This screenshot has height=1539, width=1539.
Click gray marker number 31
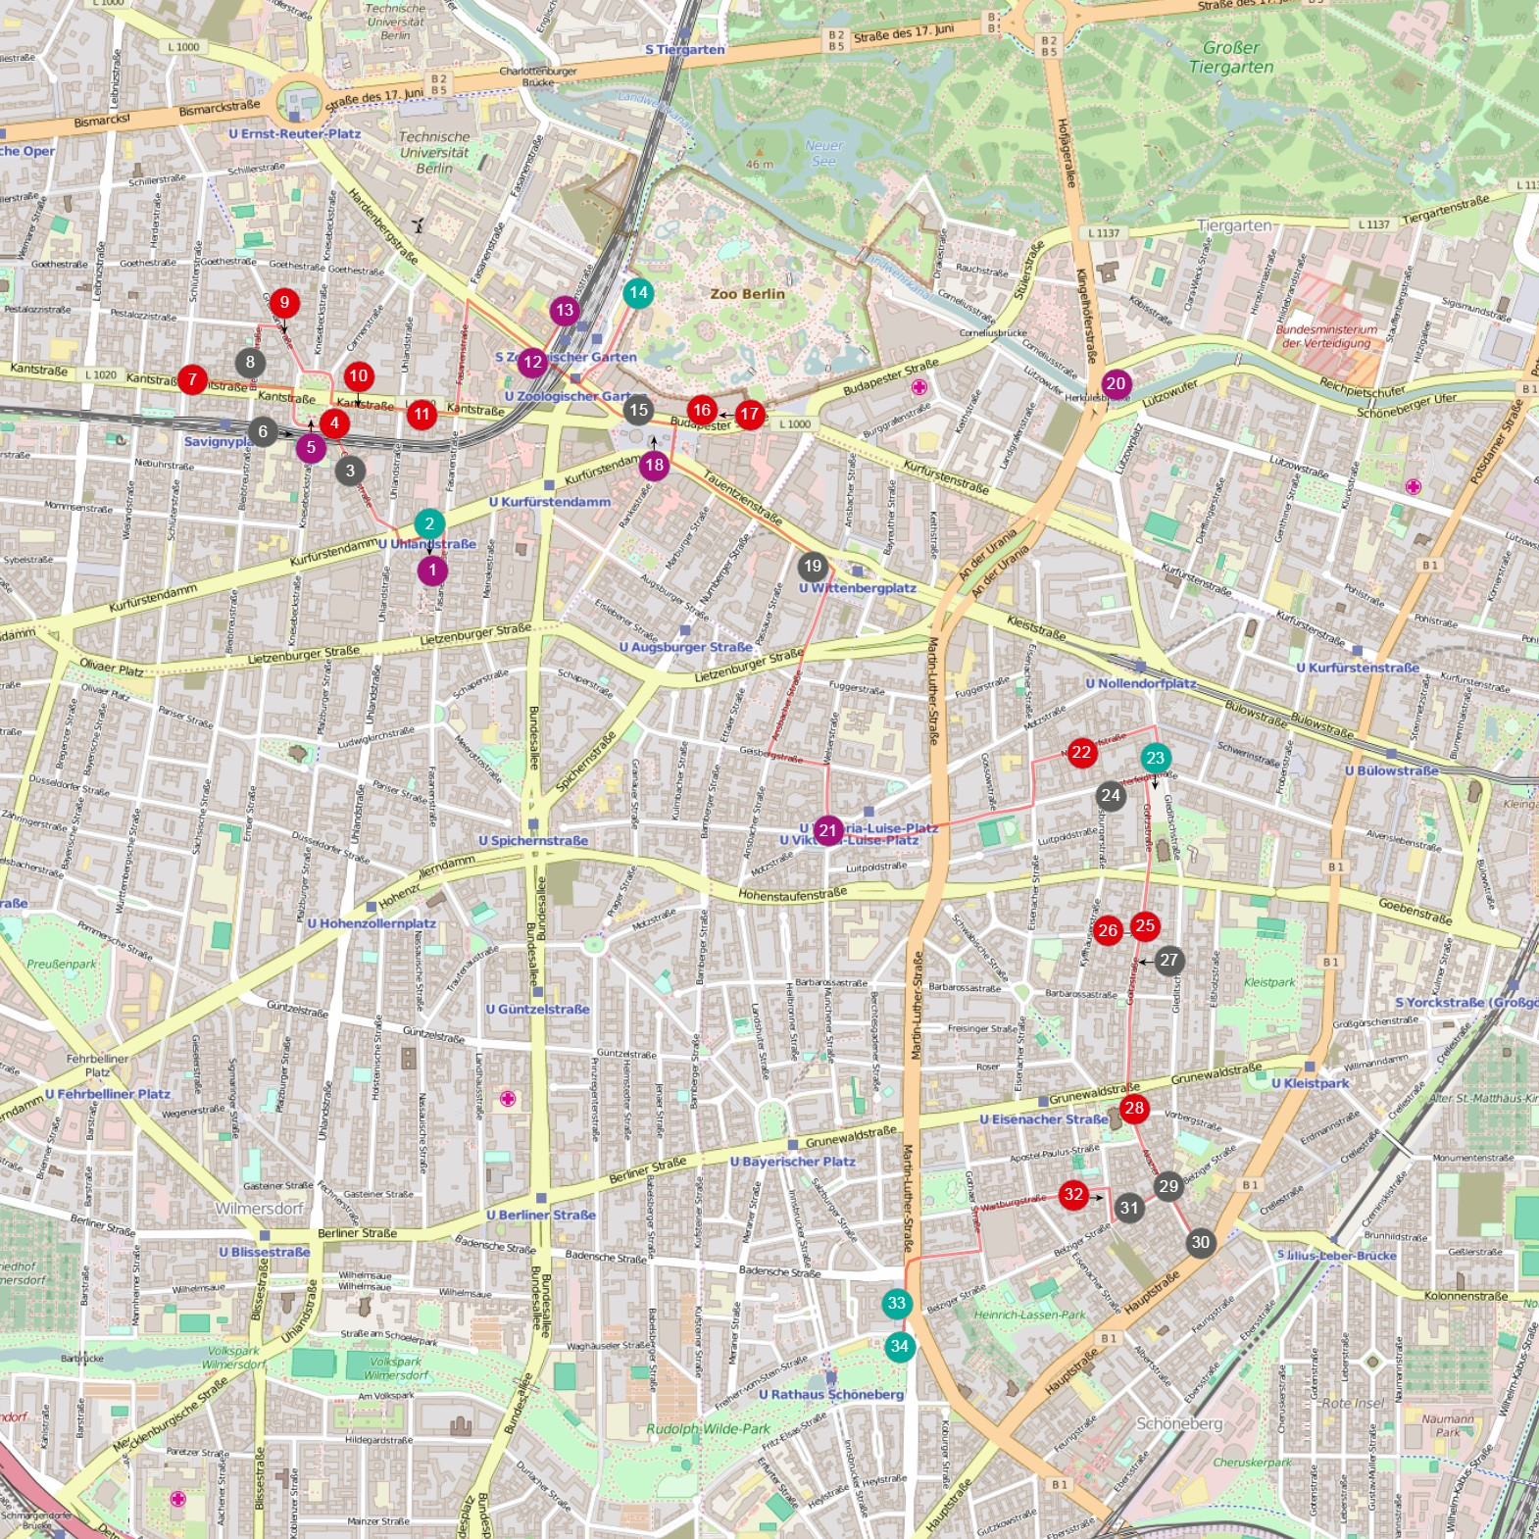(x=1129, y=1208)
